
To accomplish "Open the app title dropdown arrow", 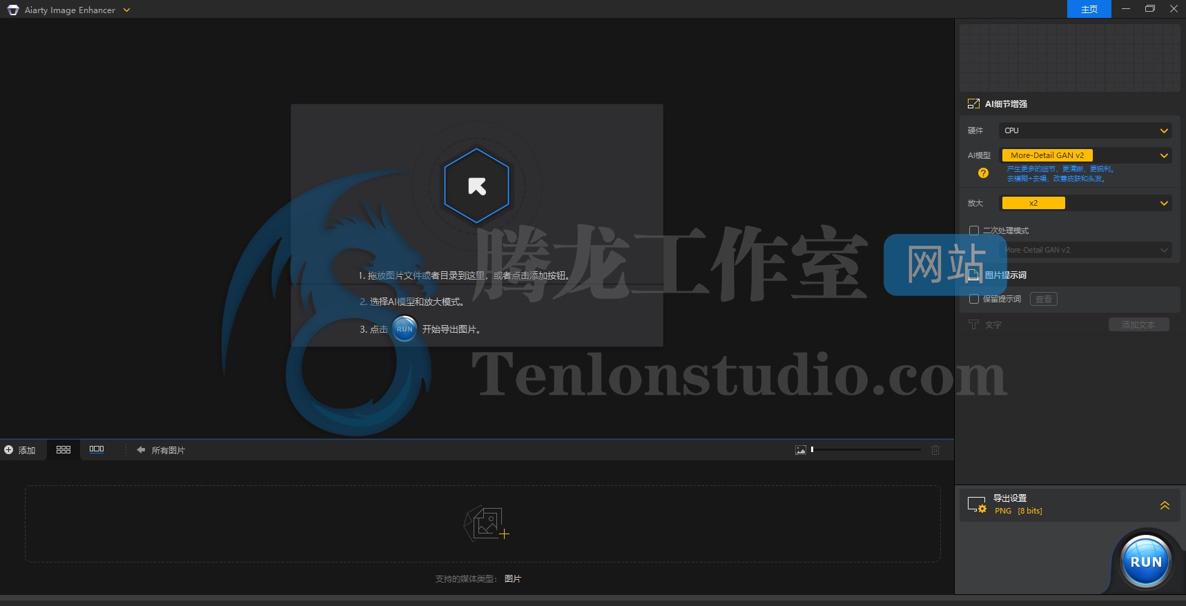I will (x=126, y=10).
